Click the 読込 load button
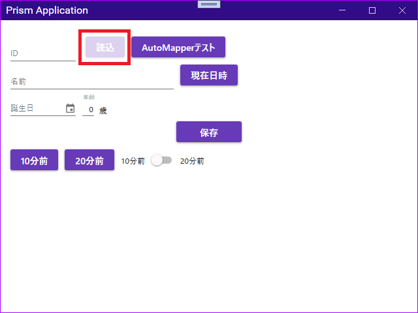Screen dimensions: 418x313 [x=105, y=47]
